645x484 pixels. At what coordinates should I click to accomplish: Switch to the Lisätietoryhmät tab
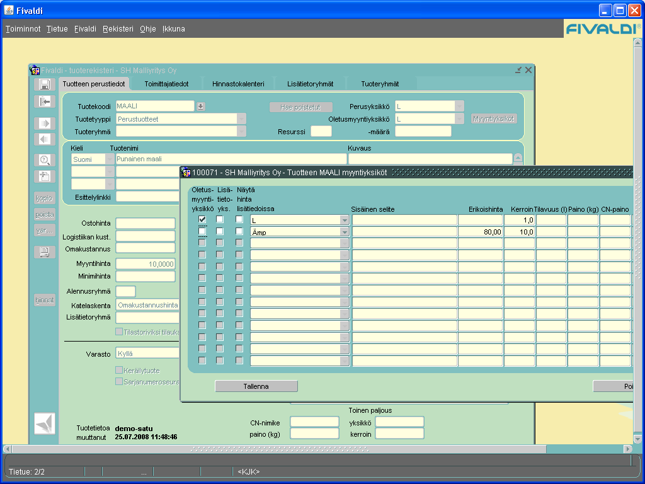pyautogui.click(x=310, y=84)
